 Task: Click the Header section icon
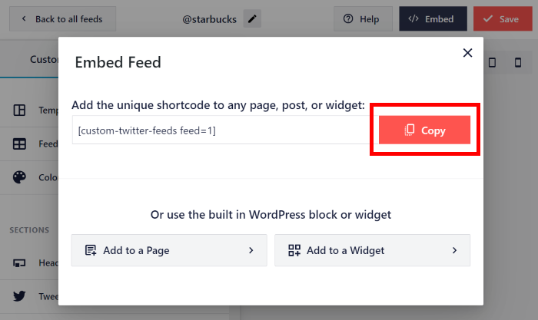click(x=21, y=263)
